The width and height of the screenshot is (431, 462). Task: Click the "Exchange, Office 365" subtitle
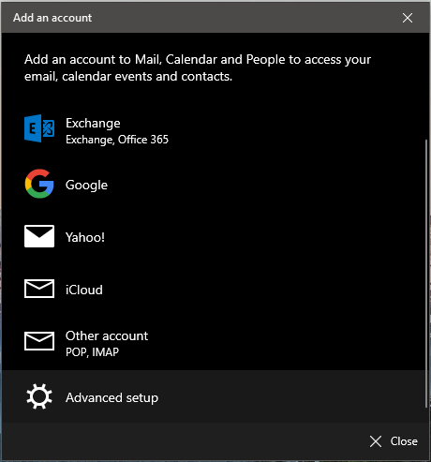click(x=117, y=140)
